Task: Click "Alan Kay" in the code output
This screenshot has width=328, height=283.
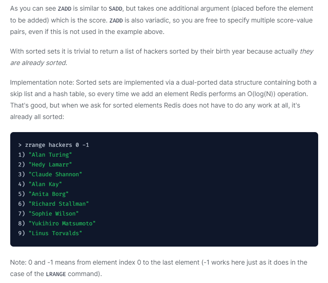Action: (x=45, y=184)
